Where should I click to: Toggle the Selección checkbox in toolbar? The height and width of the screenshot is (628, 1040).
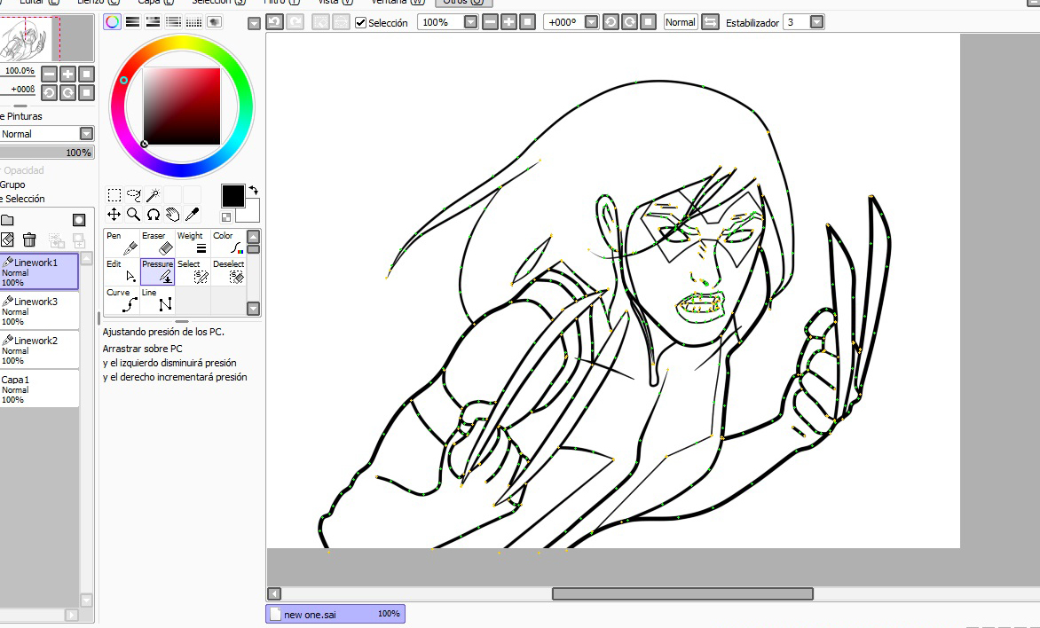coord(361,22)
